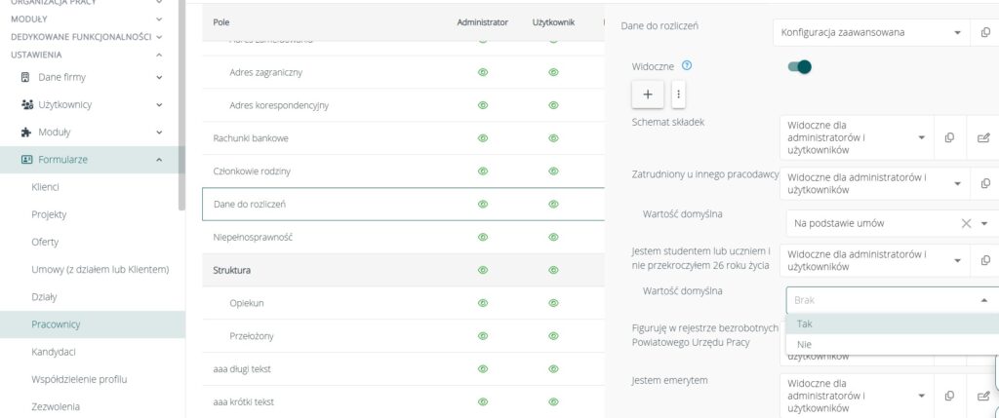Select Tak from the dropdown list
Image resolution: width=999 pixels, height=418 pixels.
805,323
